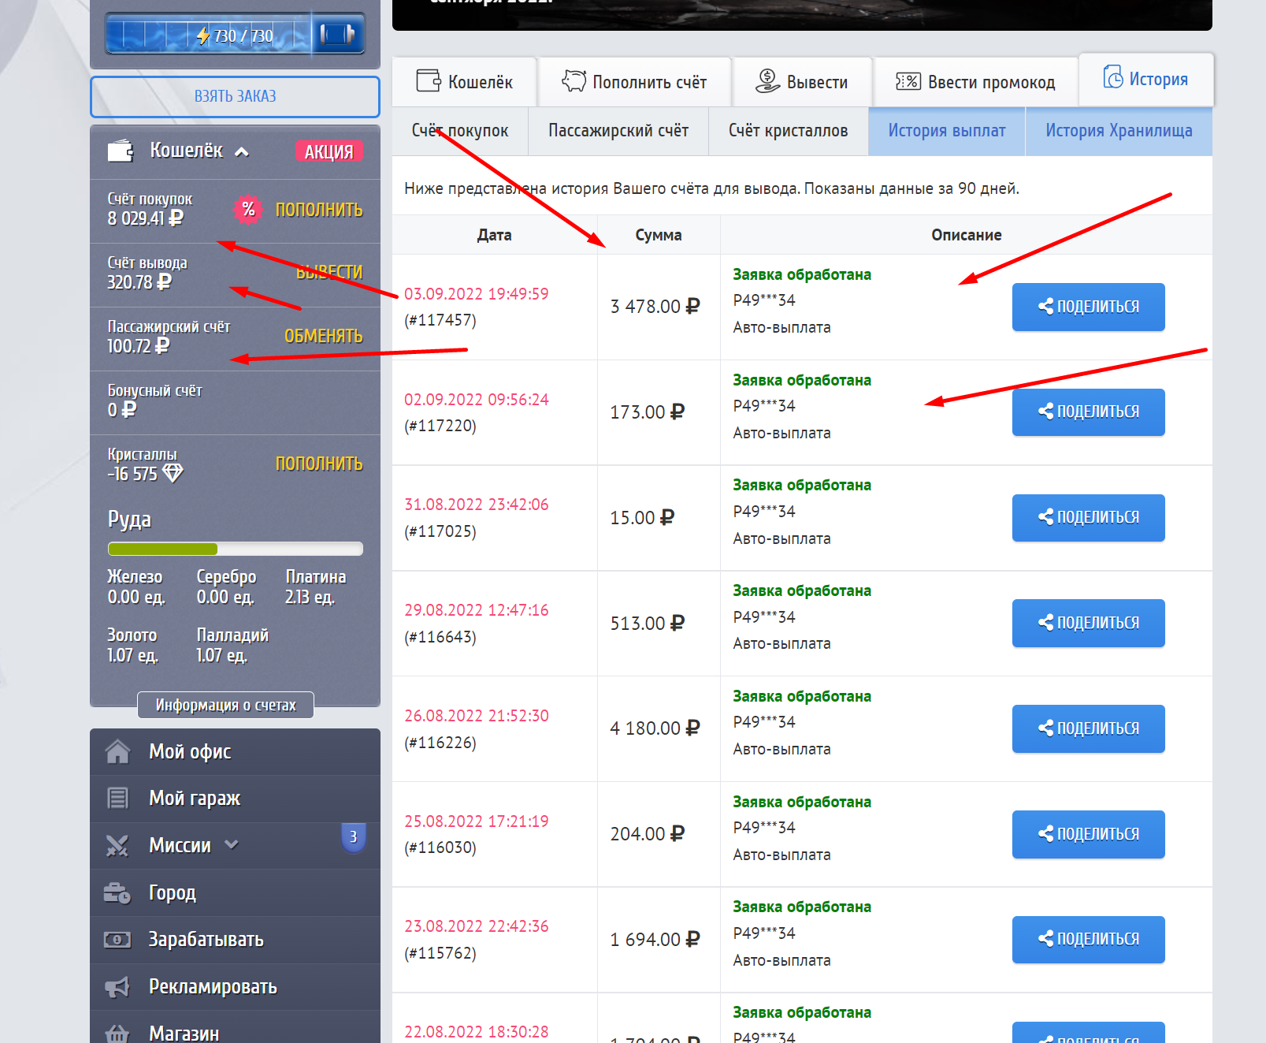The height and width of the screenshot is (1043, 1266).
Task: Click the Дата column header
Action: pyautogui.click(x=494, y=235)
